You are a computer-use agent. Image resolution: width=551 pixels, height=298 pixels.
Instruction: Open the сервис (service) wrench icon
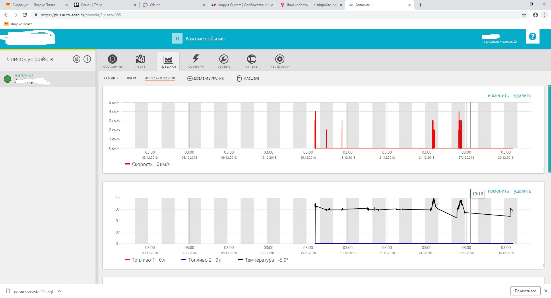[224, 59]
